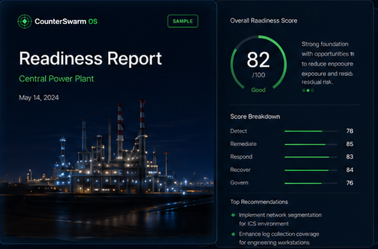Click the 'Respond' category label
Screen dimensions: 378x249
(x=241, y=157)
